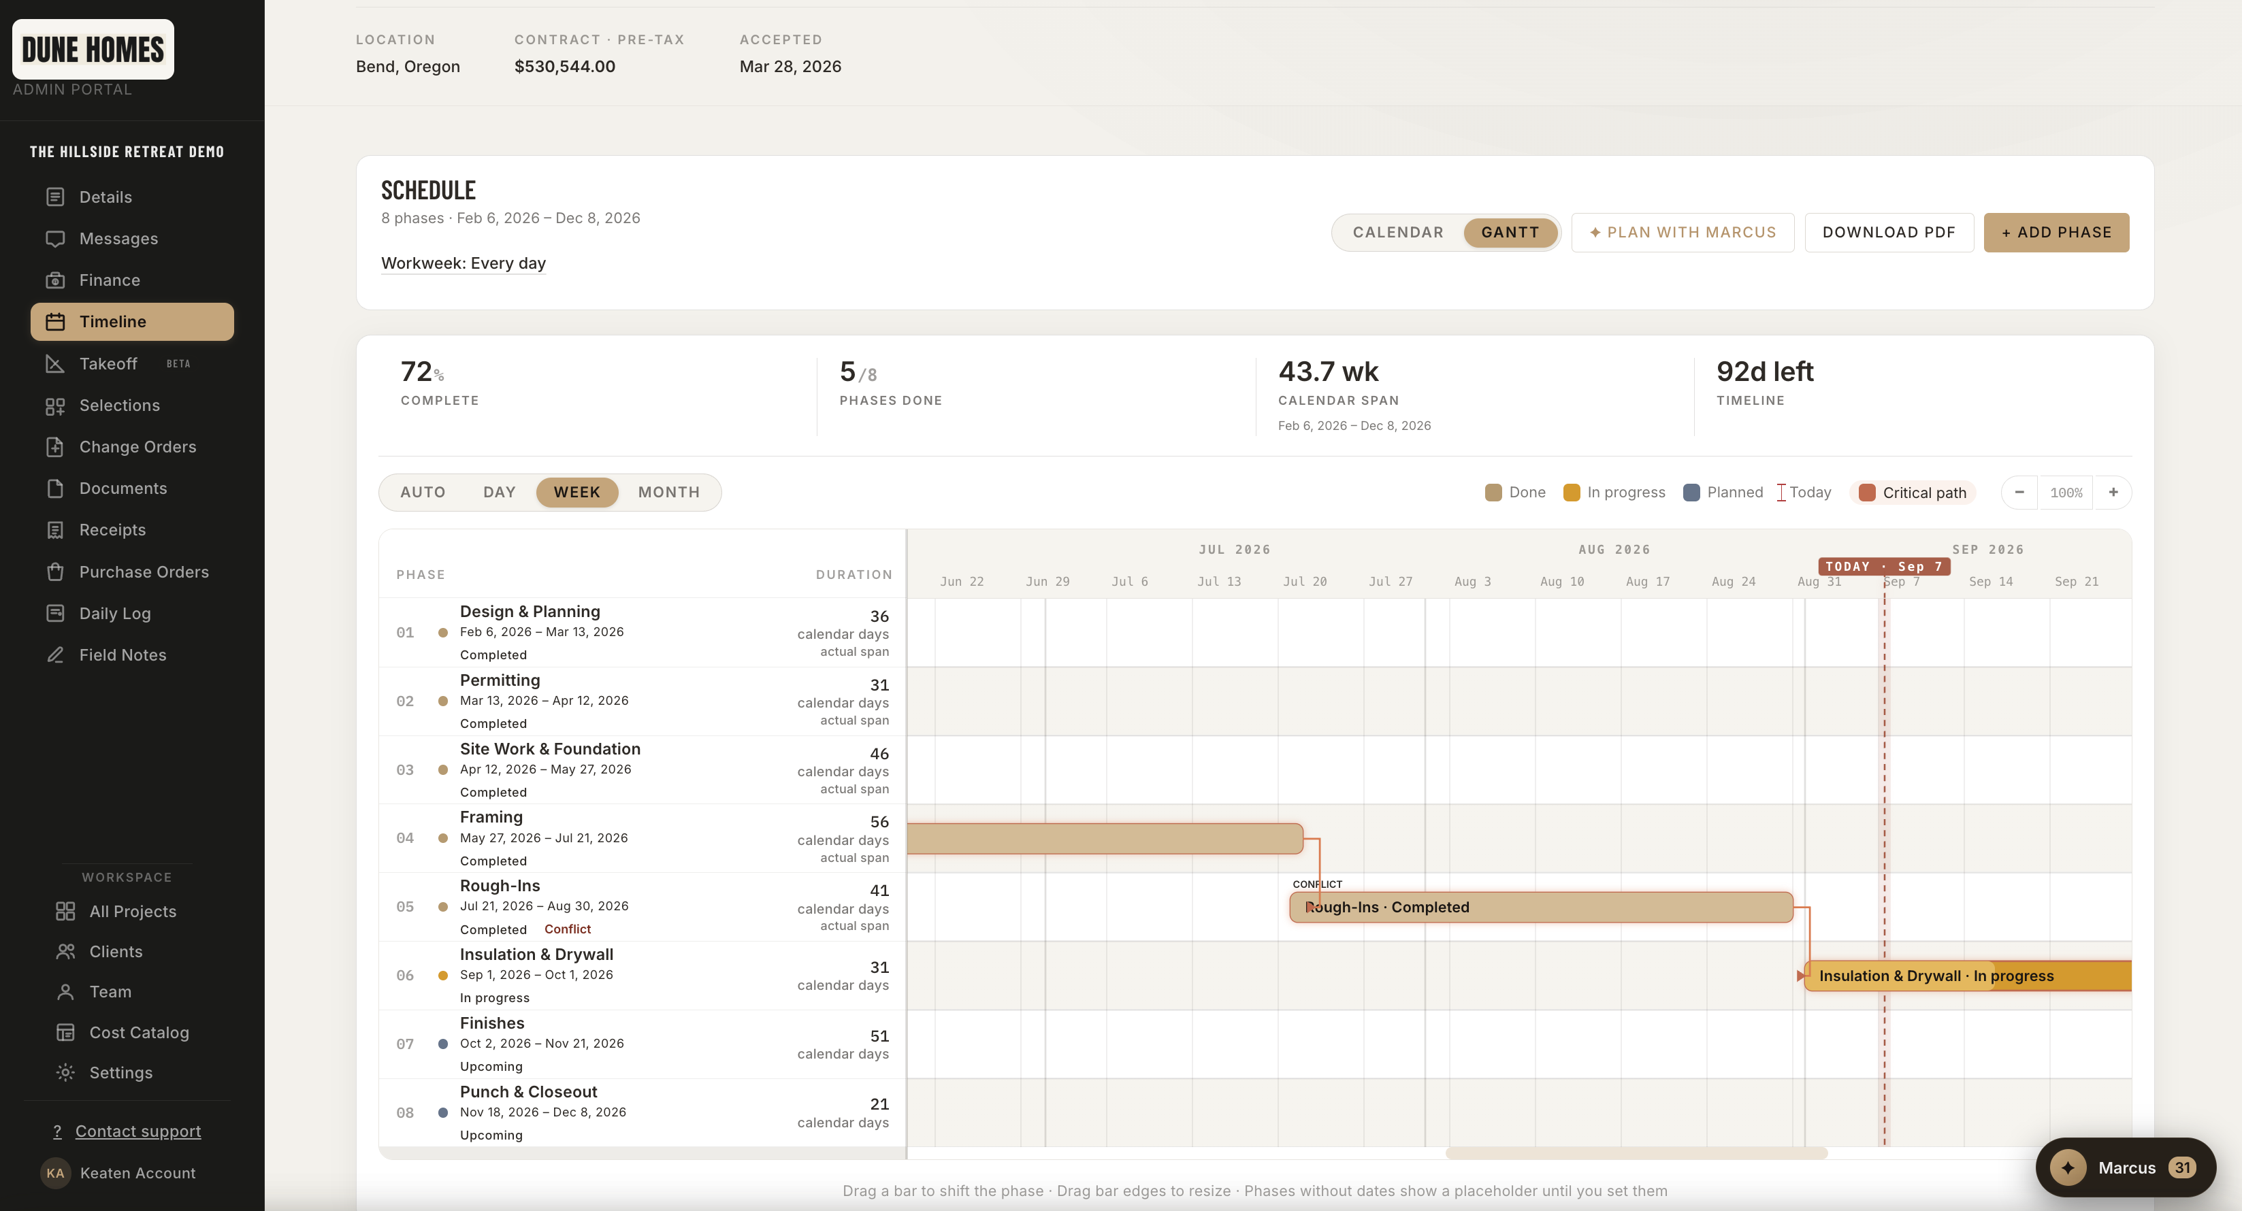Switch to Gantt view
Viewport: 2242px width, 1211px height.
pos(1510,232)
